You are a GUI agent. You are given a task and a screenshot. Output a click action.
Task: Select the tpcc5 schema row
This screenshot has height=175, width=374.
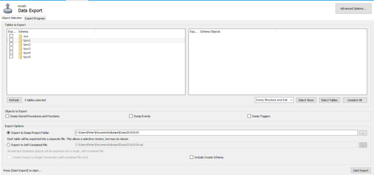tap(96, 57)
